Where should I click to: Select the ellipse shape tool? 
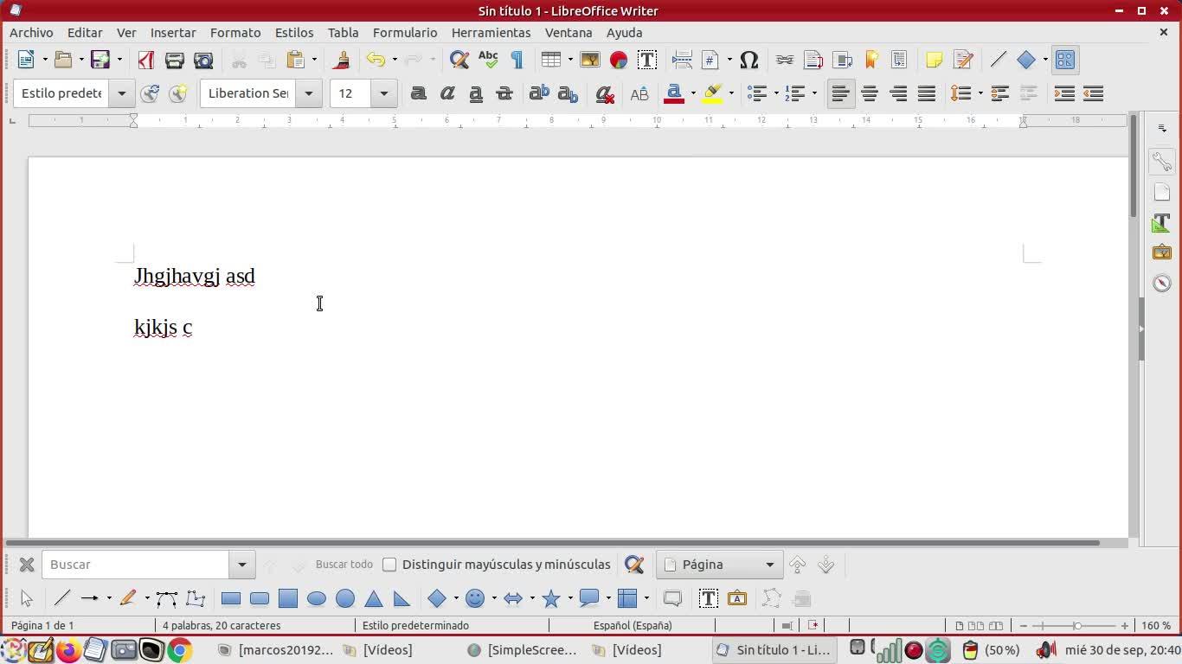pyautogui.click(x=317, y=598)
